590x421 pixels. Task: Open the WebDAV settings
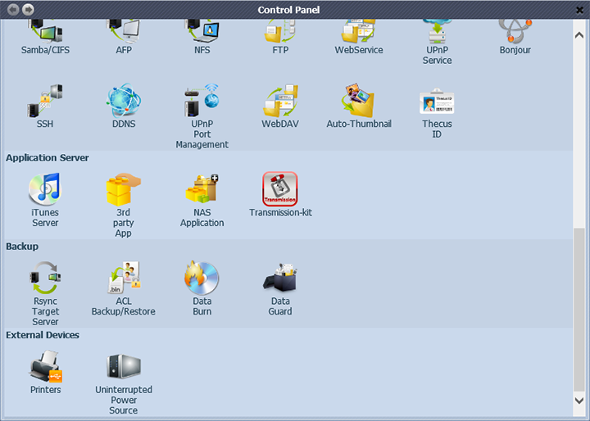(280, 102)
